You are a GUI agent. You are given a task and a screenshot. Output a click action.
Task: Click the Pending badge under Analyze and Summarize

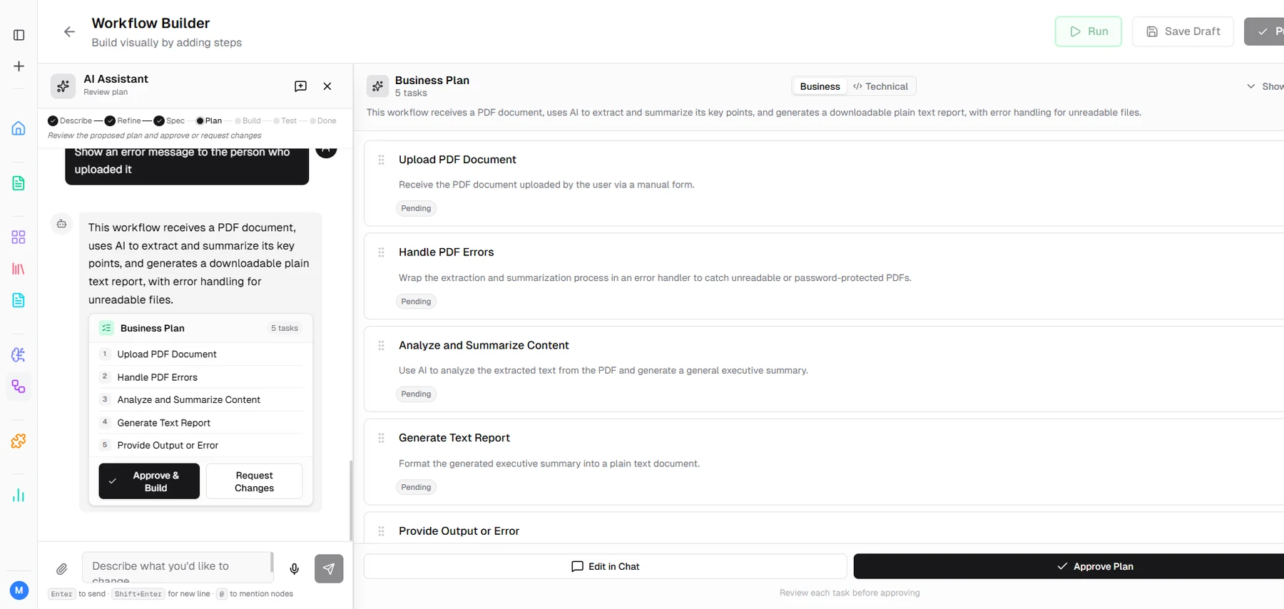(416, 394)
